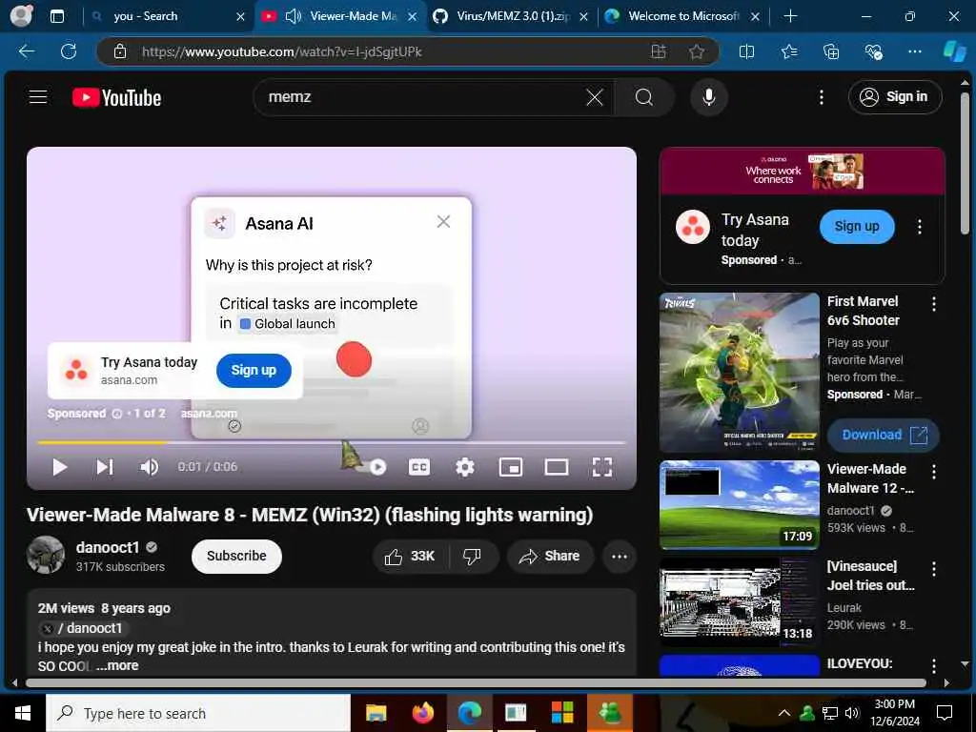Image resolution: width=976 pixels, height=732 pixels.
Task: Open the YouTube guide hamburger menu
Action: [x=38, y=97]
